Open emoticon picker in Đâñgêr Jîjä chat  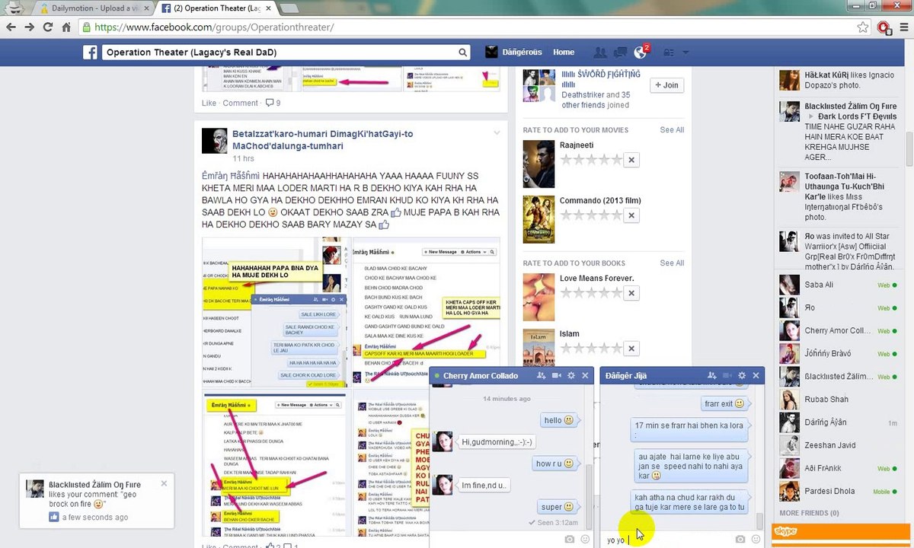pyautogui.click(x=756, y=540)
